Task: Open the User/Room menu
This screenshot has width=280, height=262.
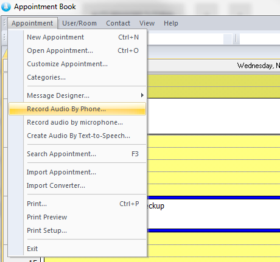Action: click(x=79, y=23)
